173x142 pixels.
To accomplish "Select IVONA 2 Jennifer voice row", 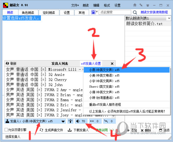I will pos(44,110).
